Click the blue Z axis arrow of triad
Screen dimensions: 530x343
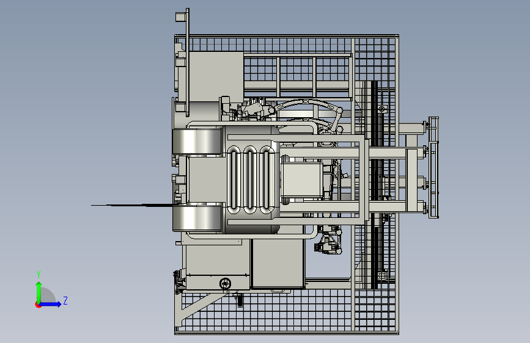click(x=51, y=304)
